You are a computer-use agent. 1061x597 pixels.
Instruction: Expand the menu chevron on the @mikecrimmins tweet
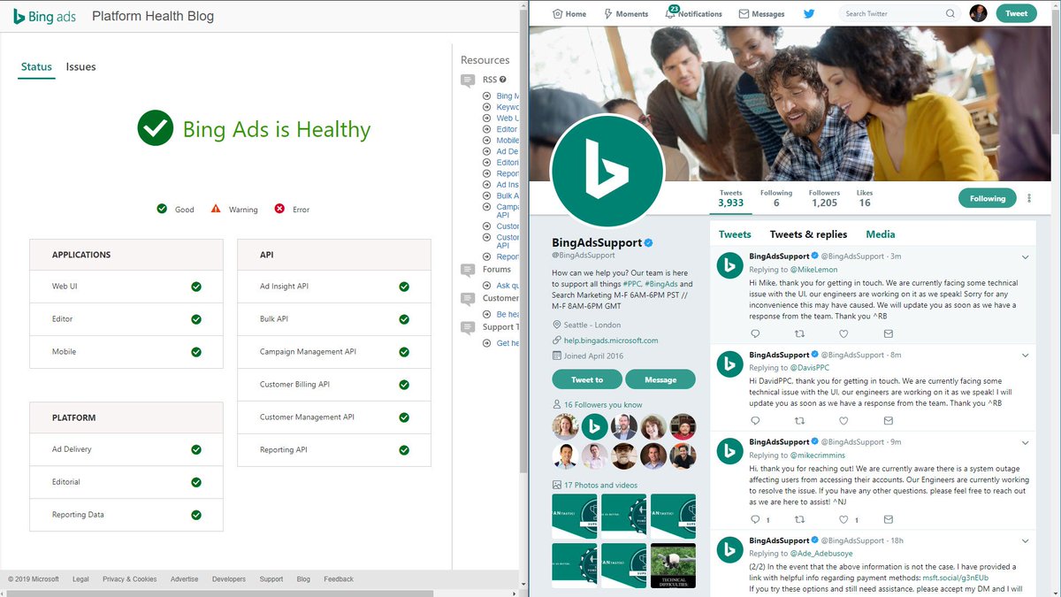click(1025, 442)
